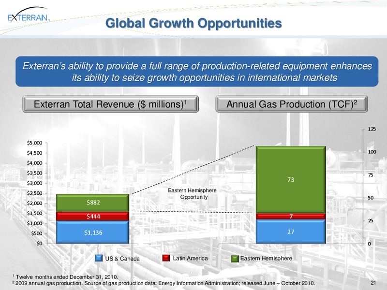Click the $0 revenue axis label

pos(39,244)
